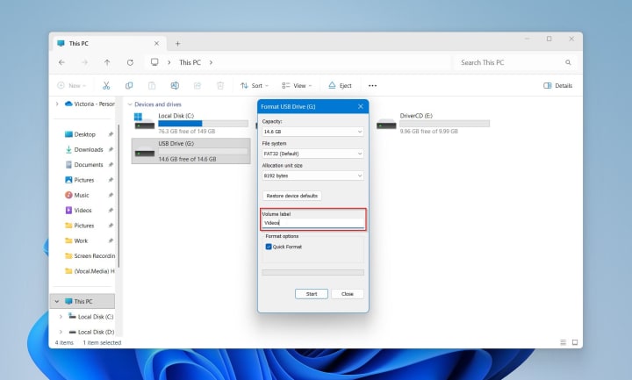
Task: Open the (Vocal.Media) folder in sidebar
Action: coord(91,271)
